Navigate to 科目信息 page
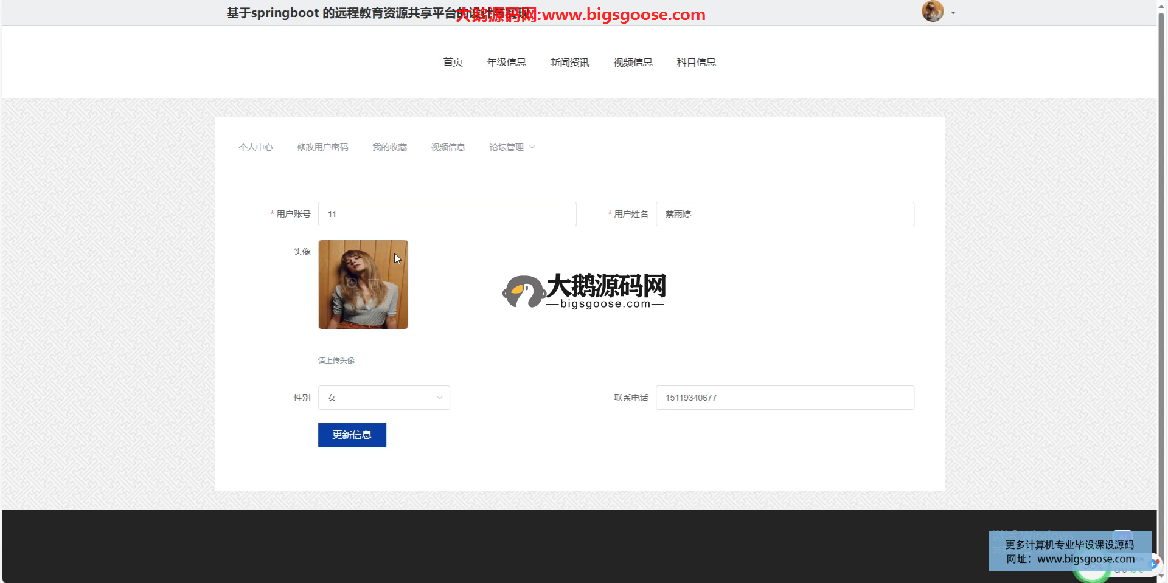The image size is (1168, 583). point(696,62)
